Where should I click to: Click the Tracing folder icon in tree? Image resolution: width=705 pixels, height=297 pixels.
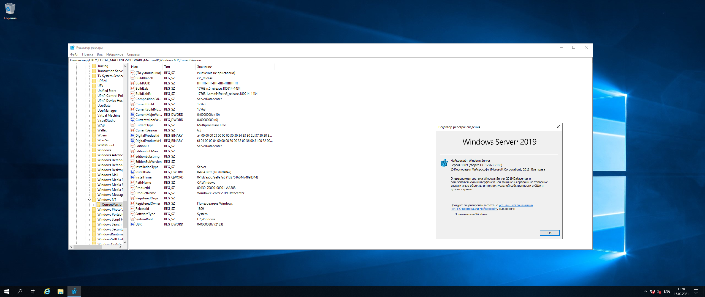tap(94, 66)
